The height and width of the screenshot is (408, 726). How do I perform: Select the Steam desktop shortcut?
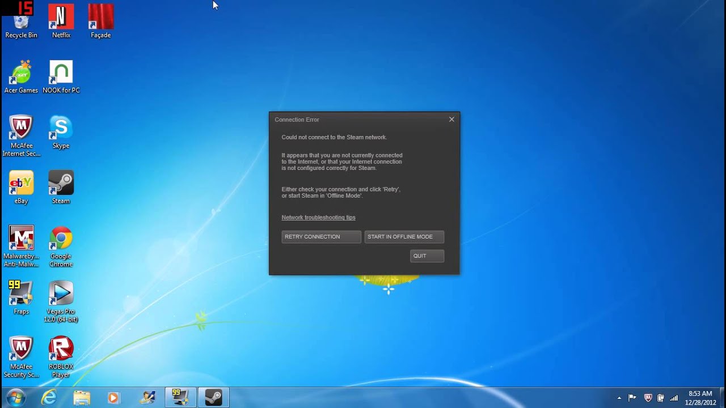(61, 185)
